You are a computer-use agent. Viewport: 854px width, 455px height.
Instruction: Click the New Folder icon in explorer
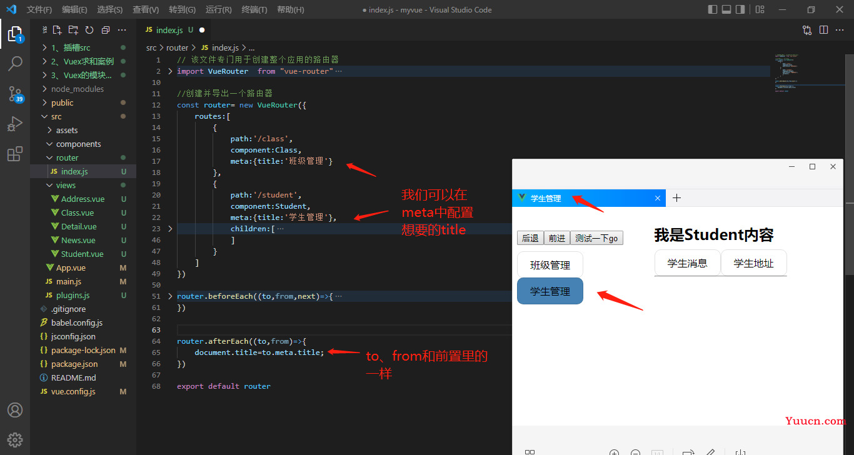tap(73, 30)
